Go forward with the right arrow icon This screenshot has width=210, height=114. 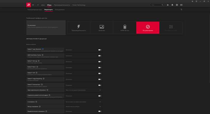[x=38, y=5]
